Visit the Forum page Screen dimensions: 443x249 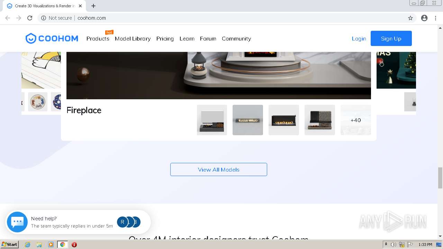click(208, 39)
